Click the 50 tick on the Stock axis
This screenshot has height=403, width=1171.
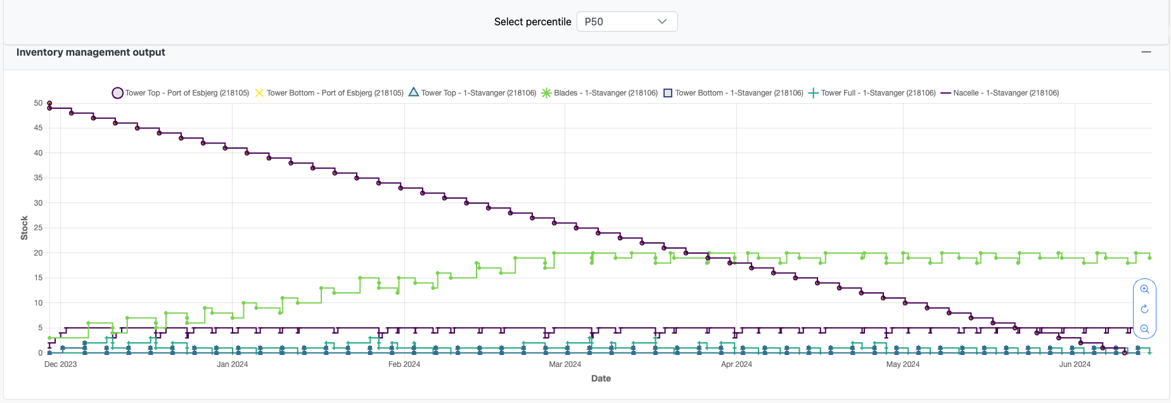[x=39, y=103]
